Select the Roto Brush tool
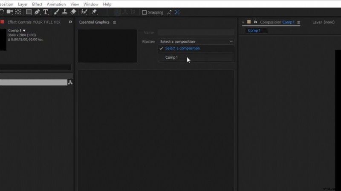341x191 pixels. pos(84,12)
